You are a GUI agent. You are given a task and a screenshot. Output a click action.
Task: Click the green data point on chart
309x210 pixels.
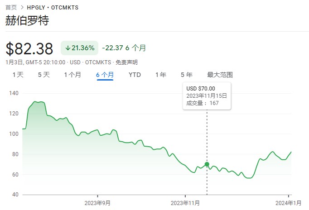(x=207, y=164)
